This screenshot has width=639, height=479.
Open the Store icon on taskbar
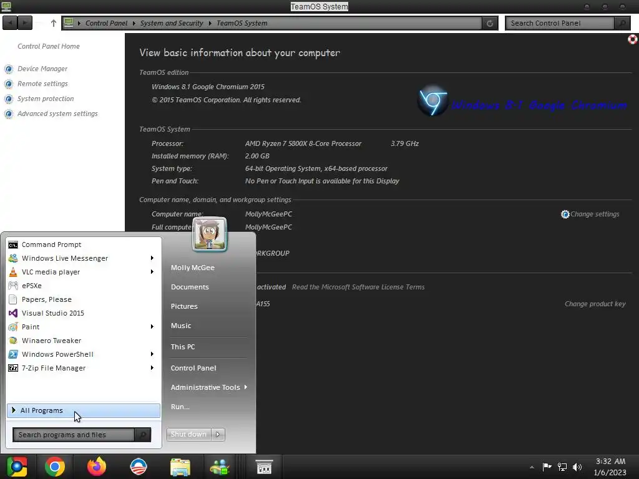264,467
